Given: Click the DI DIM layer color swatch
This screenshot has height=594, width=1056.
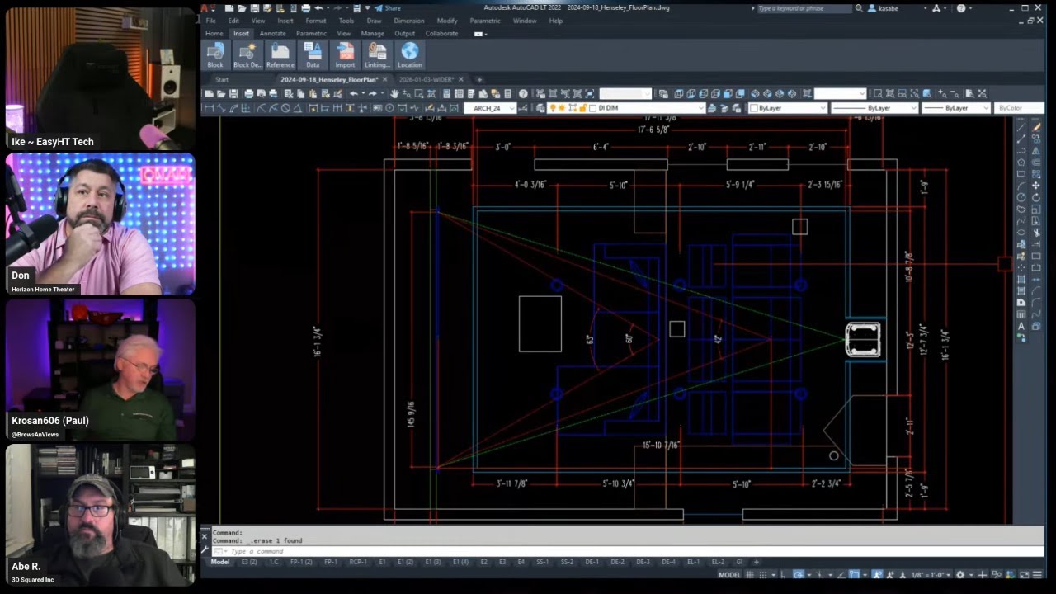Looking at the screenshot, I should (x=592, y=108).
